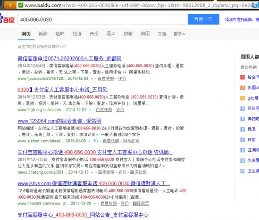Click the green site security shield icon
259x220 pixels.
tap(21, 5)
